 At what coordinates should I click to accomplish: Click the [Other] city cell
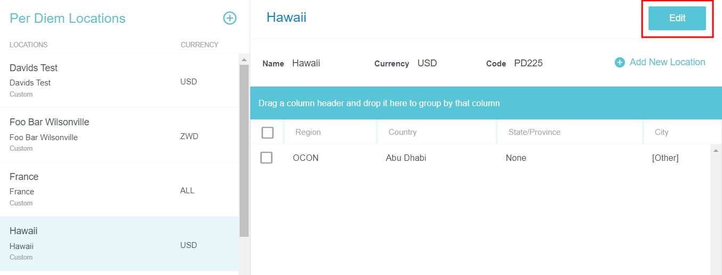coord(665,158)
